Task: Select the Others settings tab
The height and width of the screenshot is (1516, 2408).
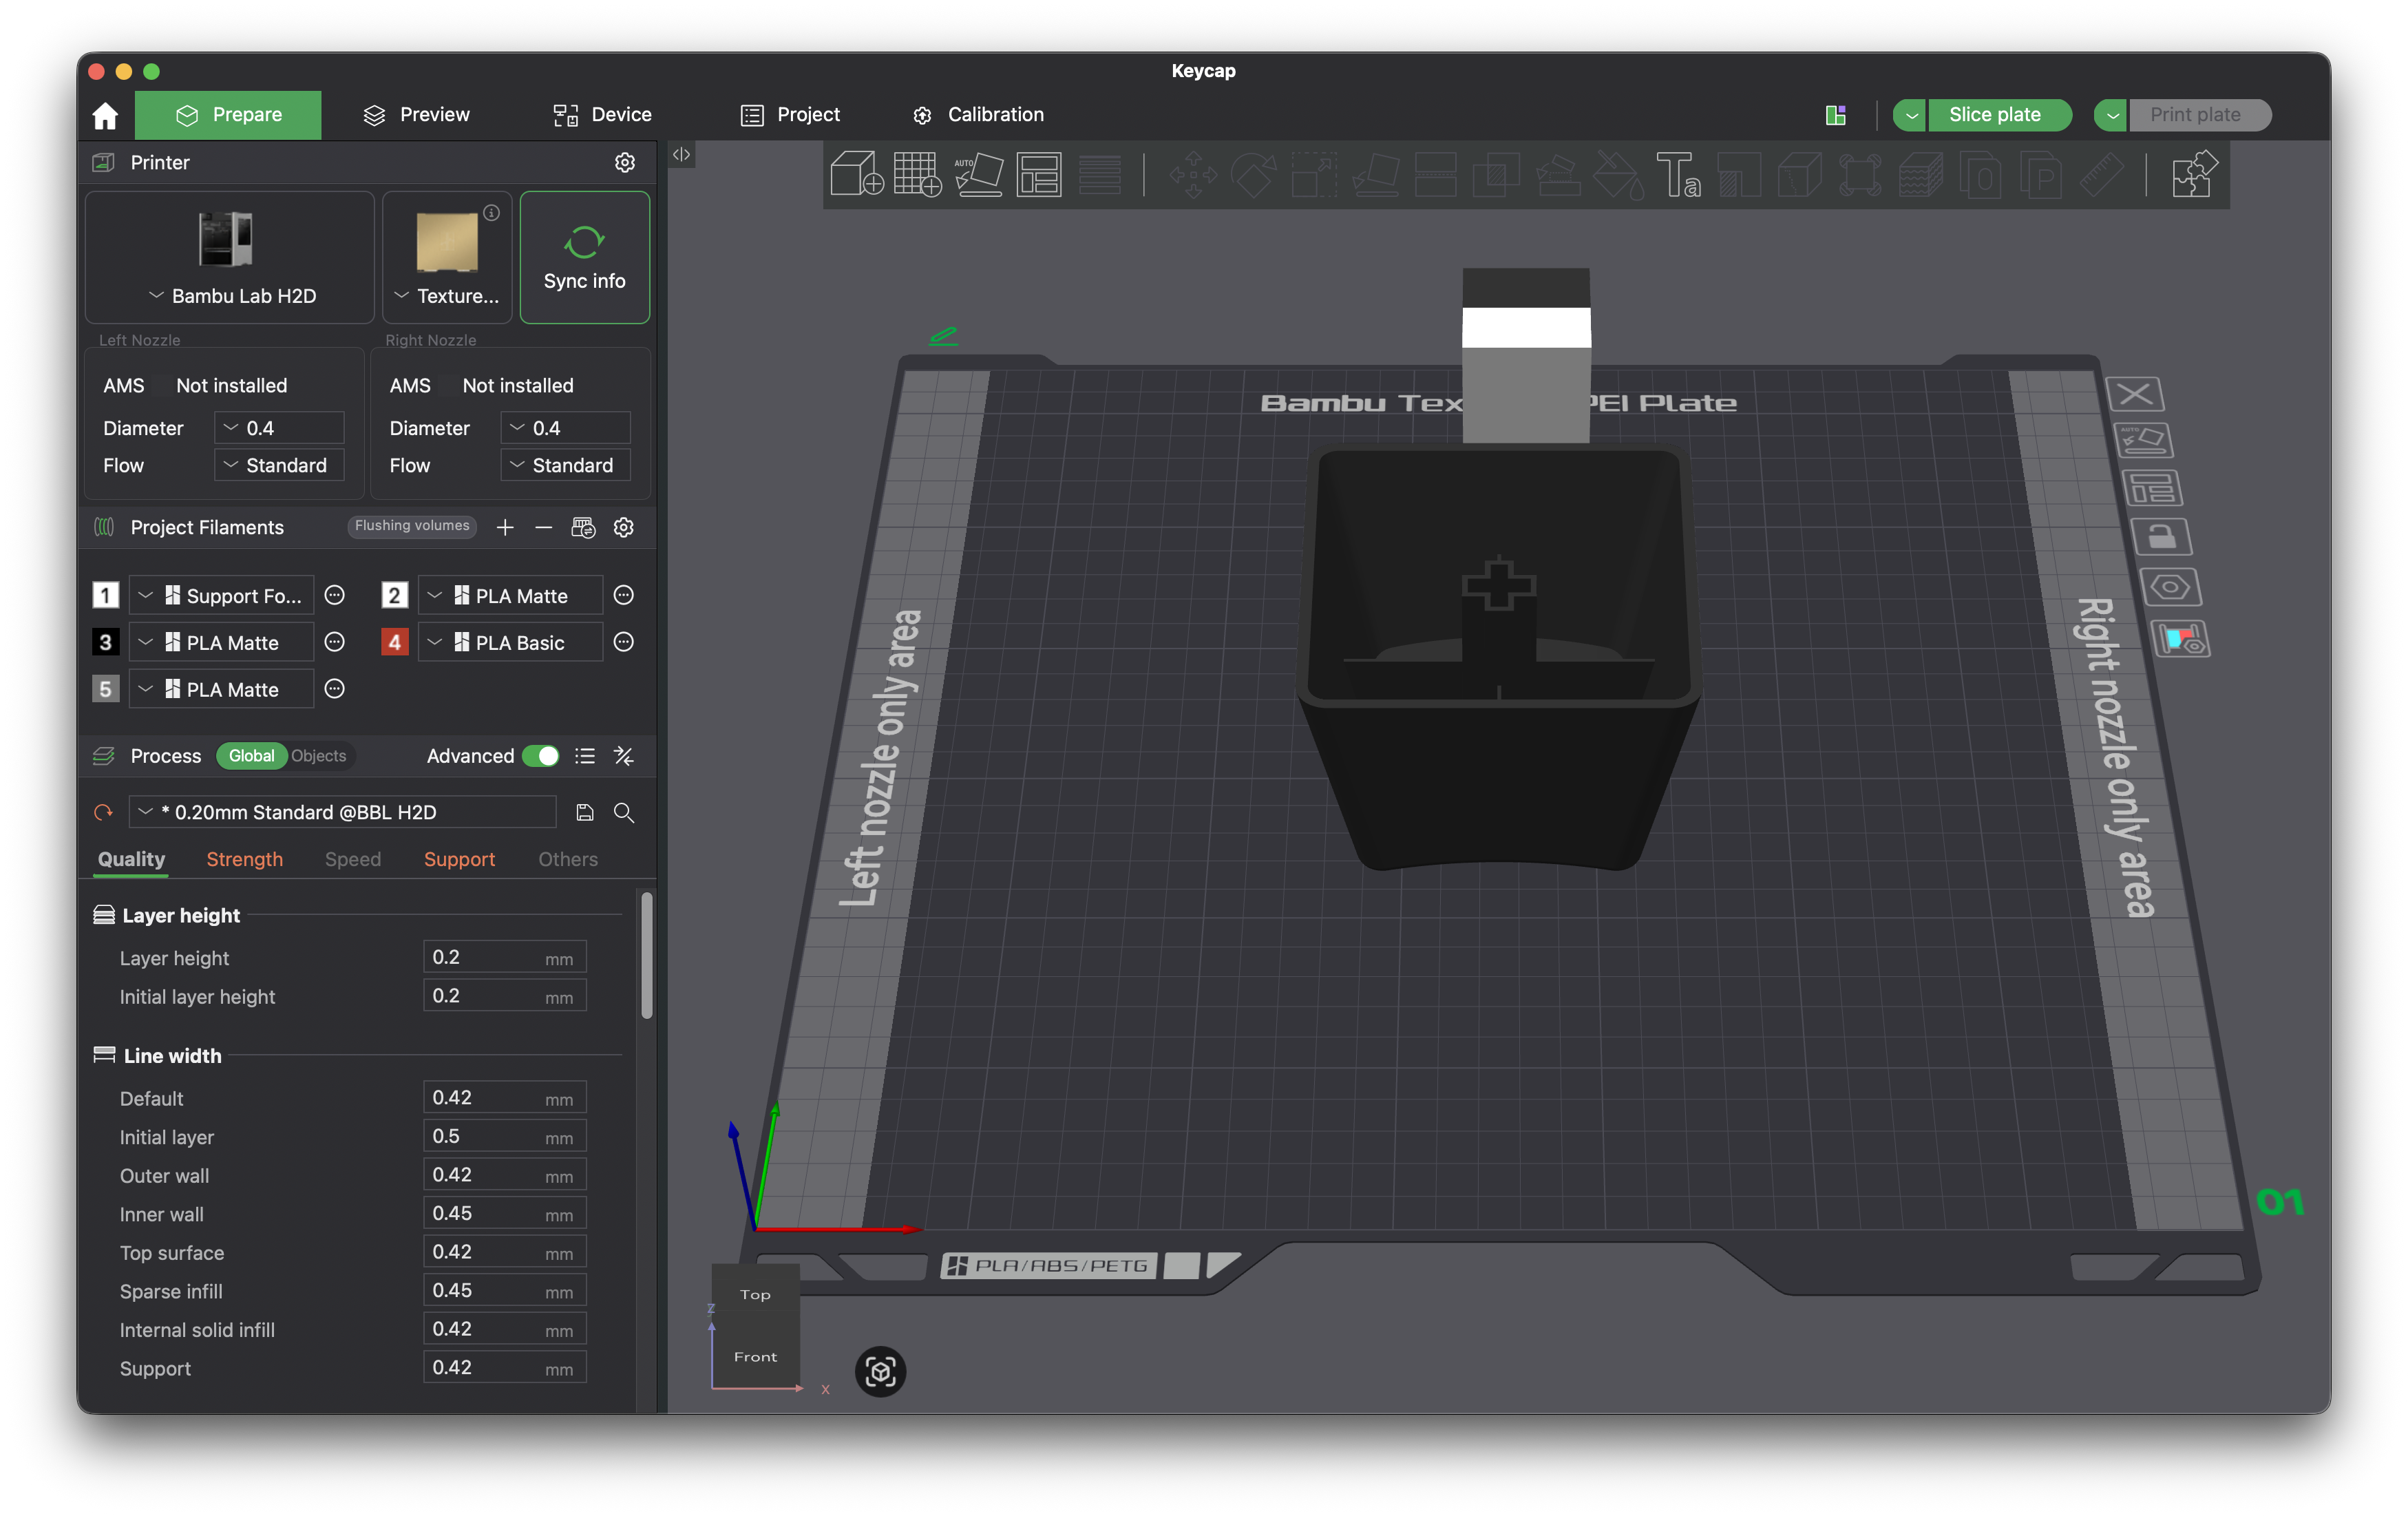Action: pyautogui.click(x=568, y=859)
